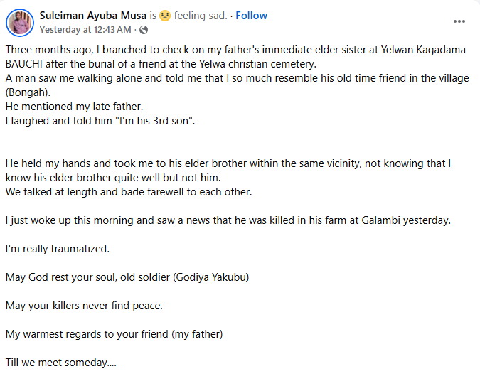480x381 pixels.
Task: Click the 'I'm his 3rd son' line
Action: (x=100, y=121)
